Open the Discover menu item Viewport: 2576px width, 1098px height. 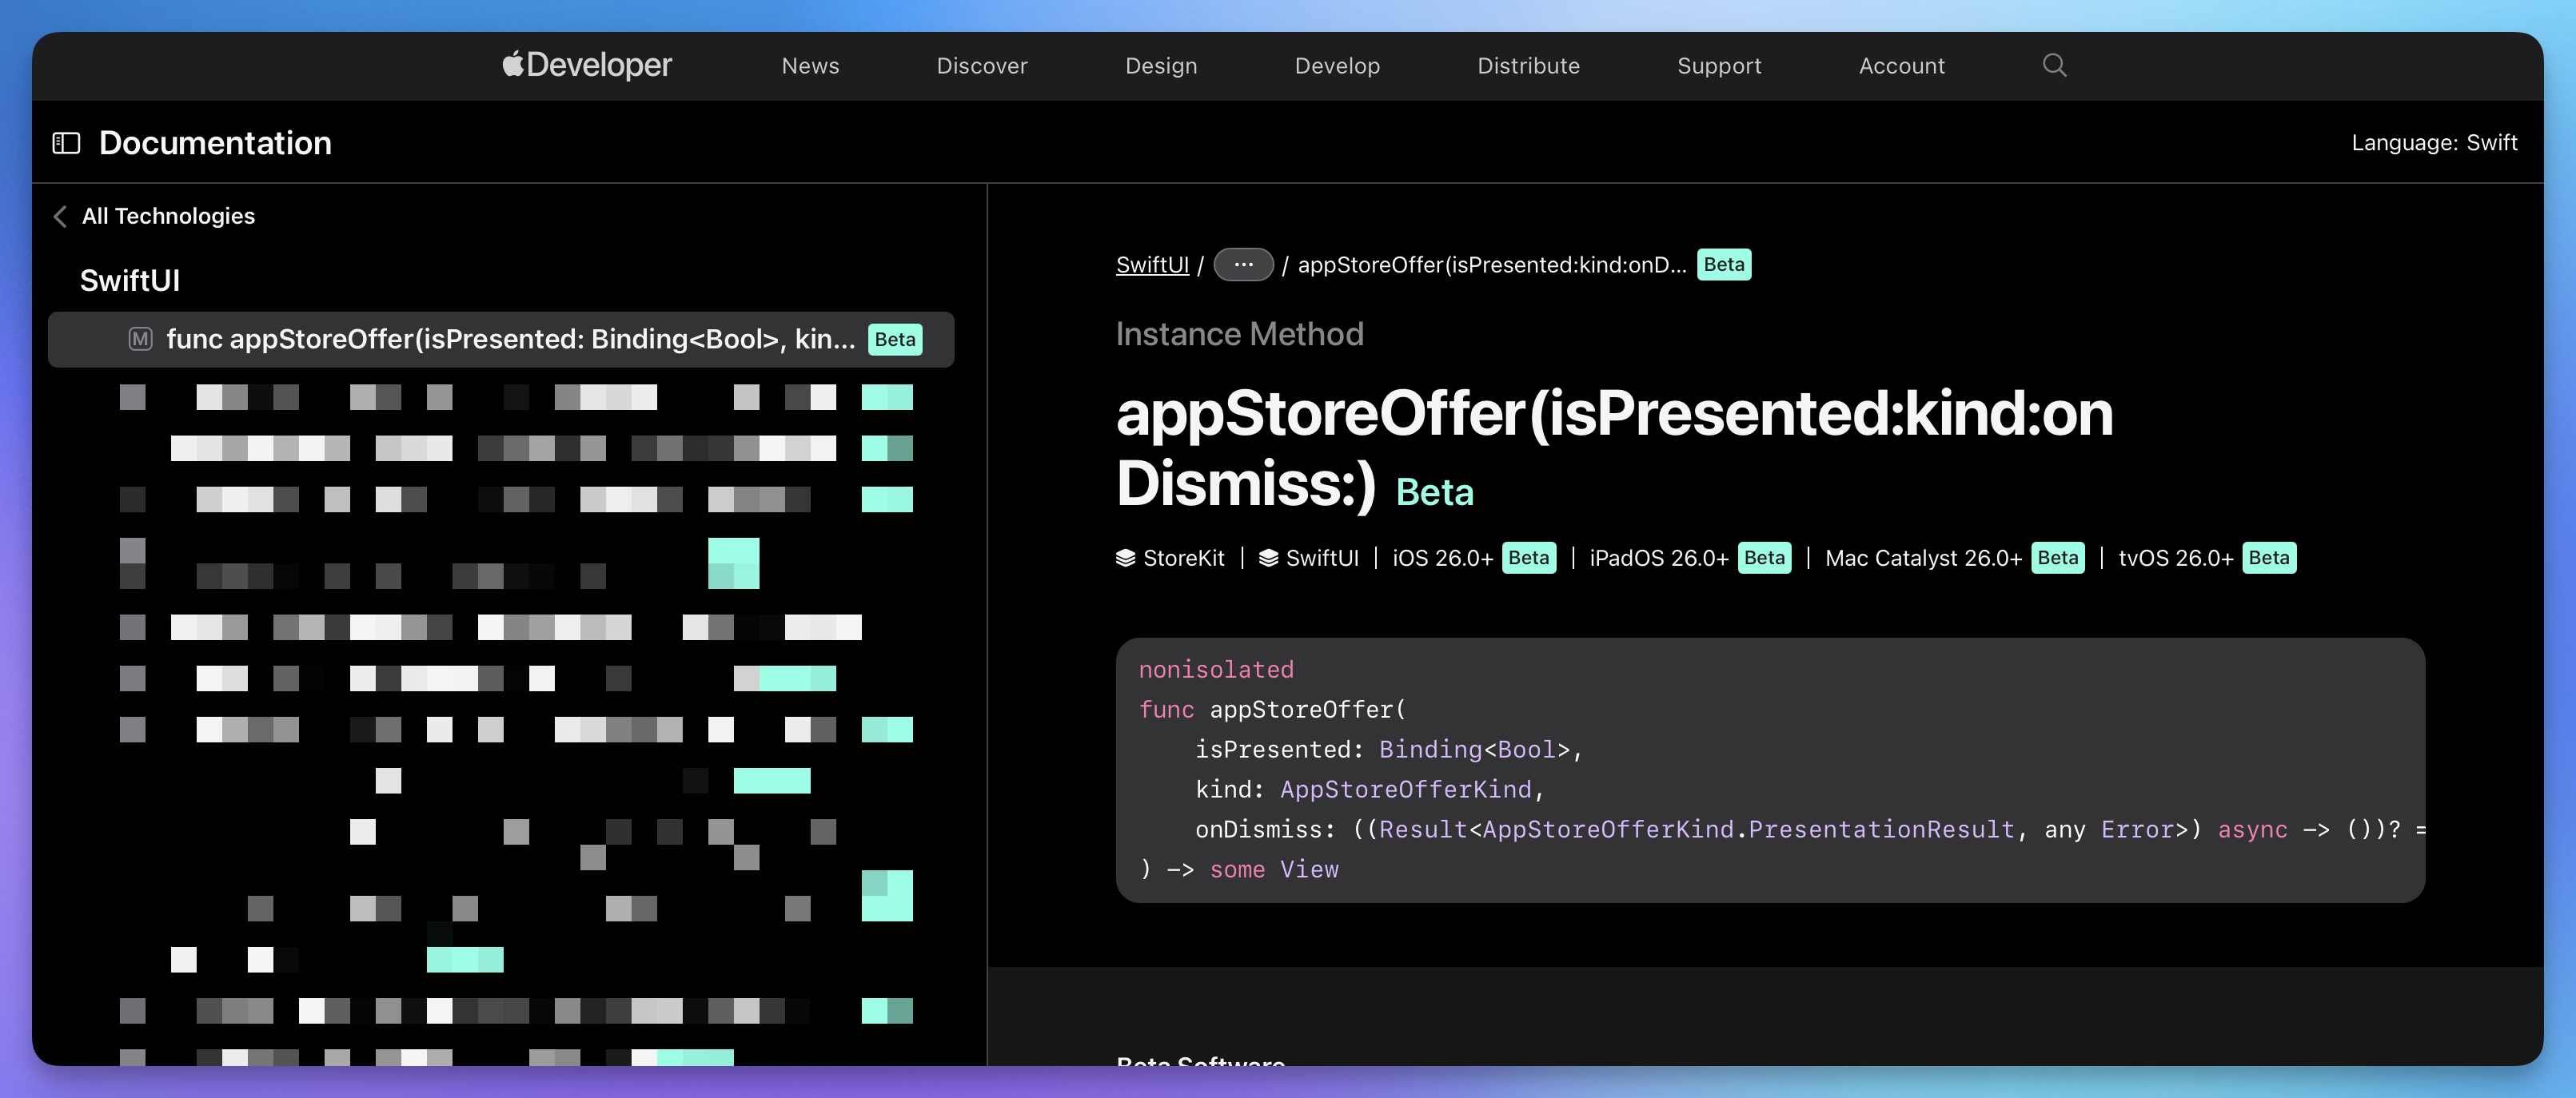[x=981, y=66]
